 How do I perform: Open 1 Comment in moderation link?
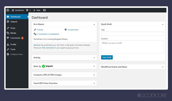[48, 34]
